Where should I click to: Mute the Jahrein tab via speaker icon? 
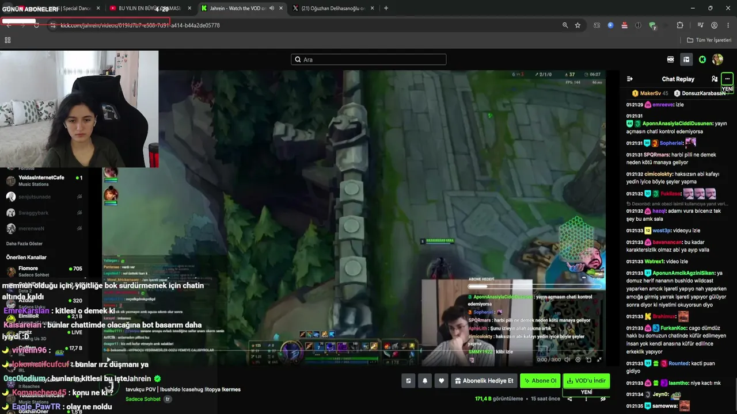272,8
